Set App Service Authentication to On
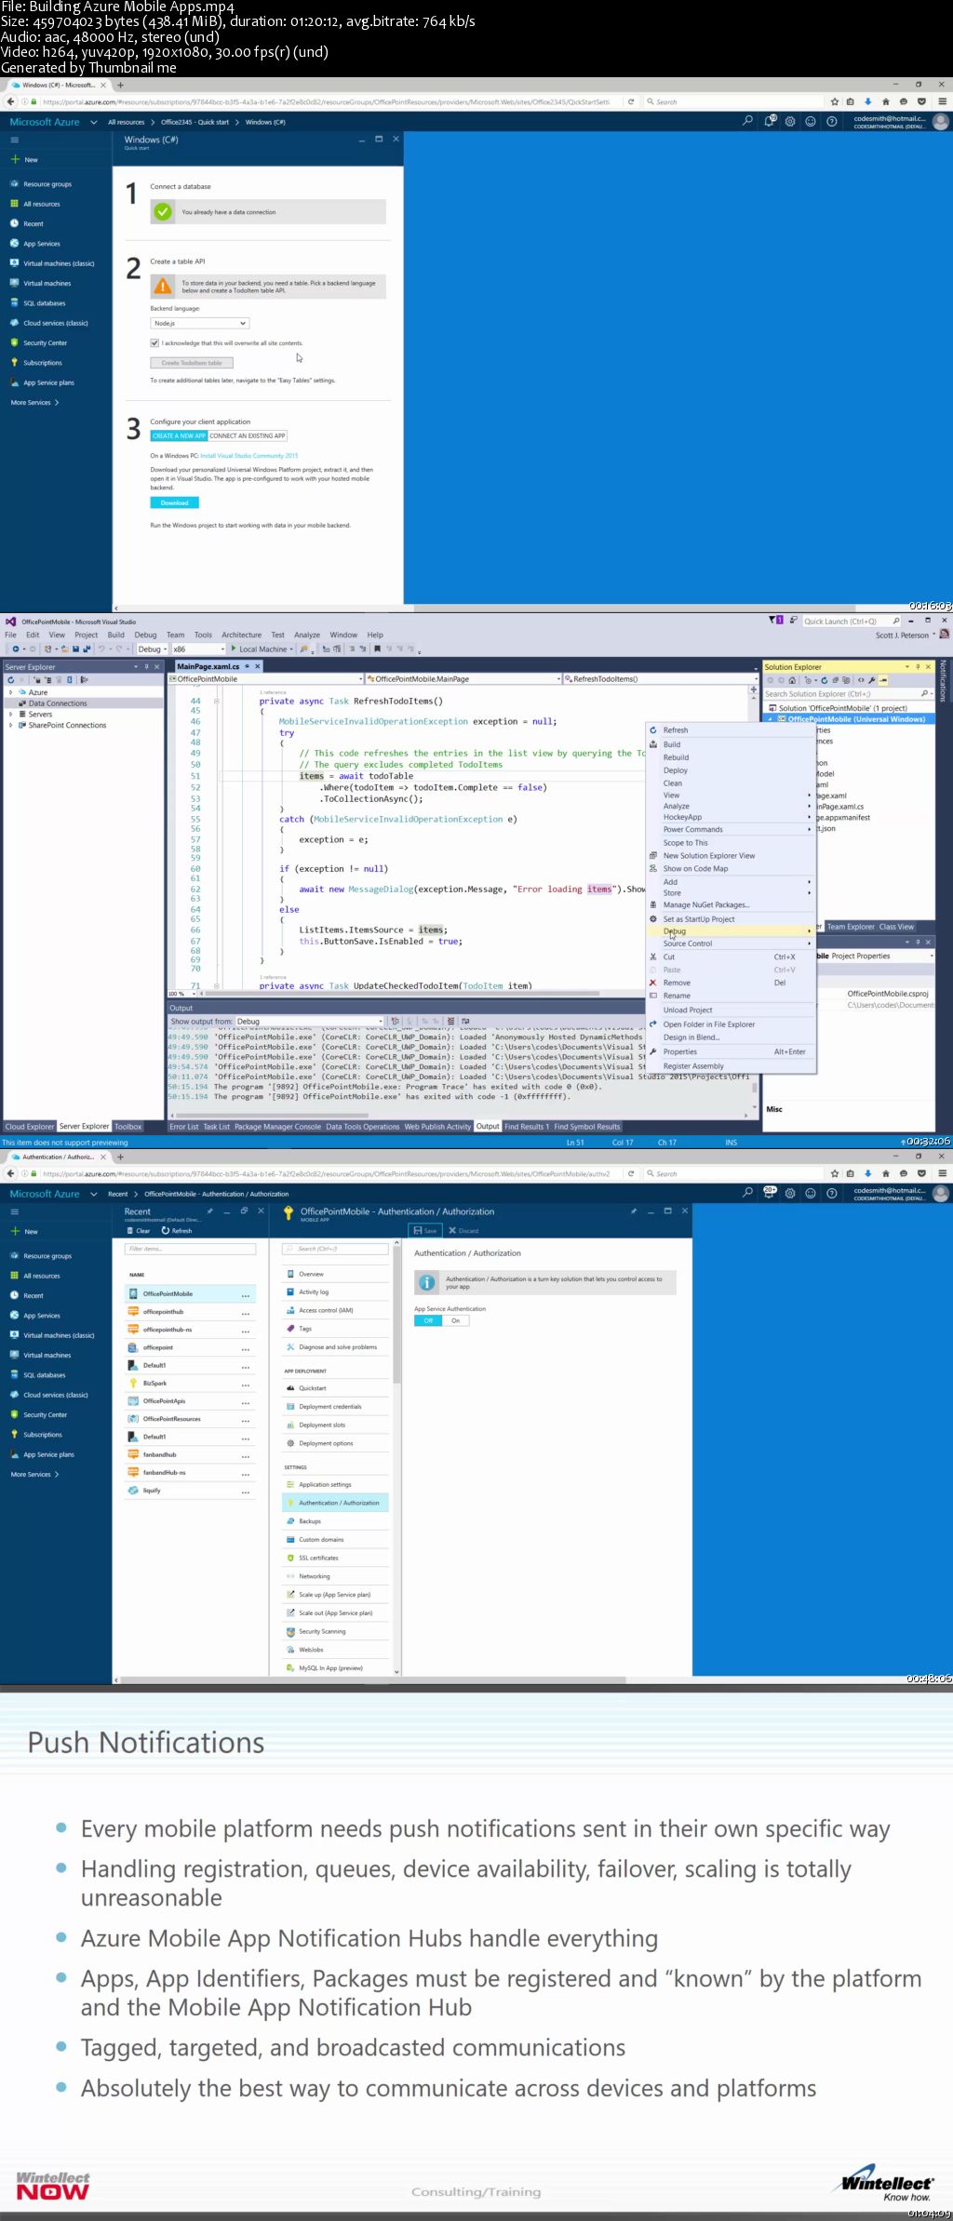 point(456,1320)
